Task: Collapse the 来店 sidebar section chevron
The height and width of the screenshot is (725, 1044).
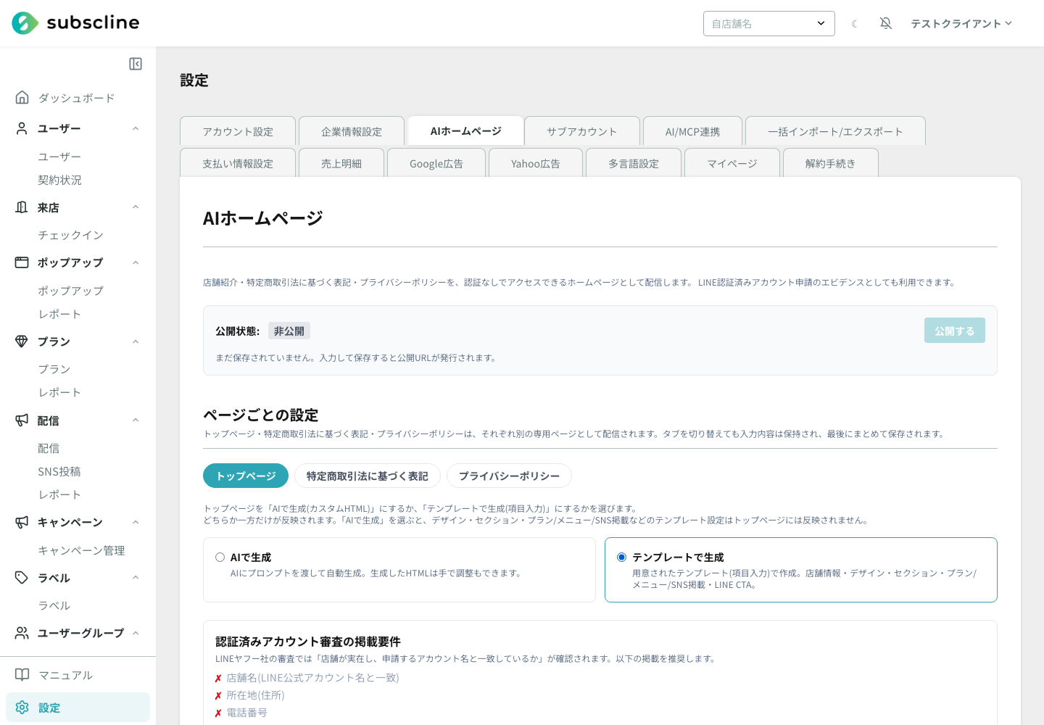Action: [136, 207]
